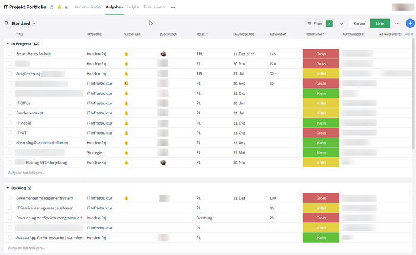Open the Erneuerung der Speicherprogrammiert task
This screenshot has height=255, width=416.
tap(49, 218)
